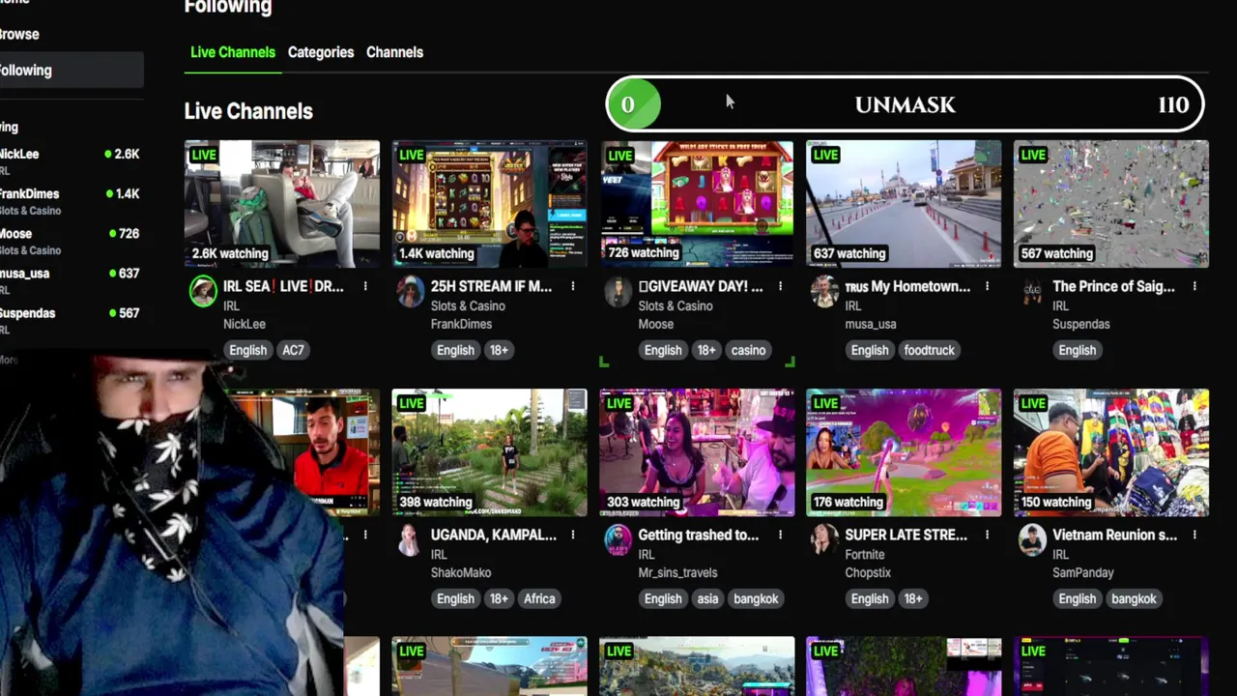Screen dimensions: 1237x696
Task: Open Slots & Casino category under FrankDimes card
Action: click(x=468, y=305)
